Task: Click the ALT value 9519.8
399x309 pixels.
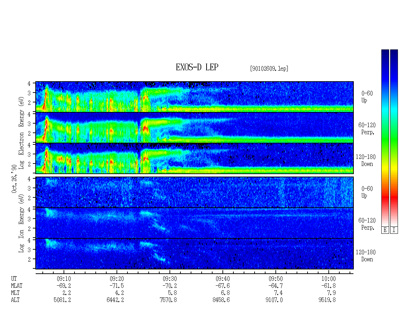Action: point(327,300)
